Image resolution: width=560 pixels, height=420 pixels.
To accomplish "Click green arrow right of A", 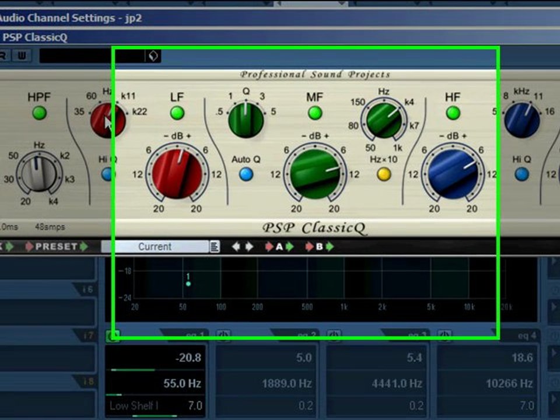I will click(x=290, y=246).
